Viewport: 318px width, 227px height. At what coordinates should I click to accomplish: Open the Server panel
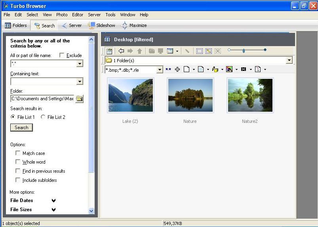[71, 25]
